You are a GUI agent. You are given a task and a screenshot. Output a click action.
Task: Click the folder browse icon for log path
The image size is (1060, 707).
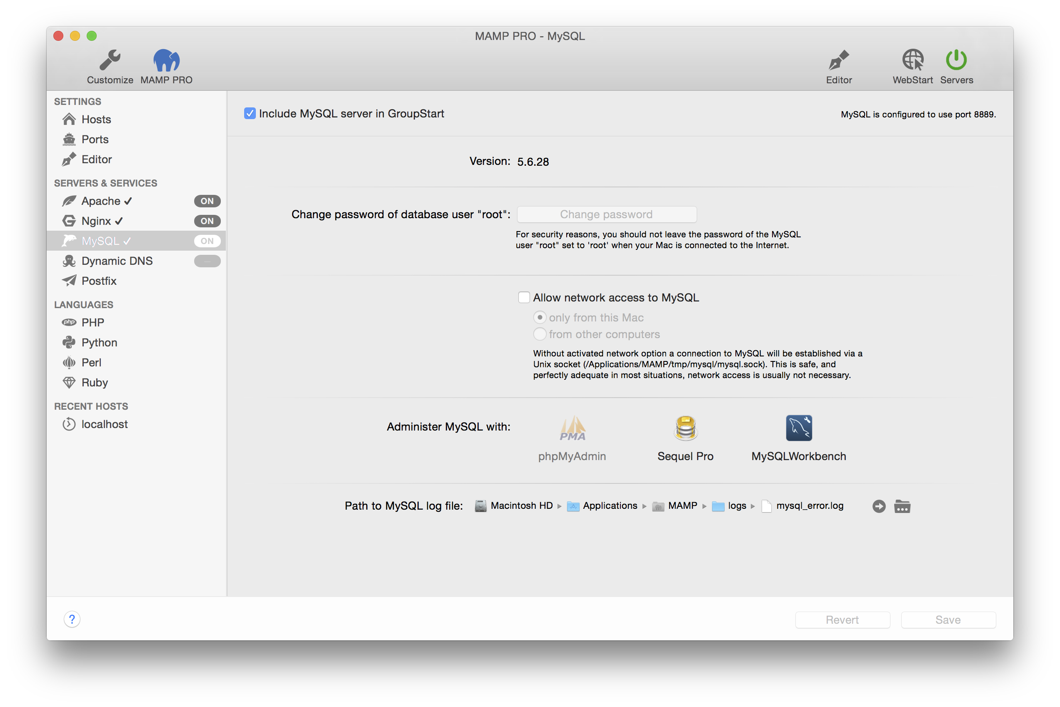click(902, 506)
